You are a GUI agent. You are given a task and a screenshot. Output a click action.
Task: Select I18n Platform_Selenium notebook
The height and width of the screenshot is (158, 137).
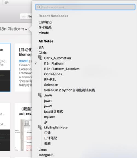point(62,69)
